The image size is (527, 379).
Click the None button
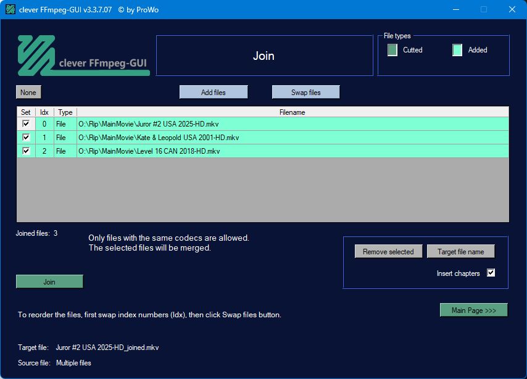tap(28, 92)
